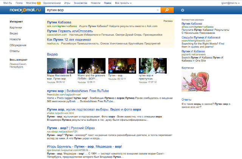The width and height of the screenshot is (242, 159).
Task: Click the casocialism.com ad URL
Action: click(57, 35)
